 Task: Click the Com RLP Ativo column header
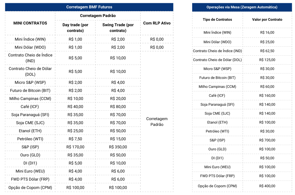click(x=157, y=23)
